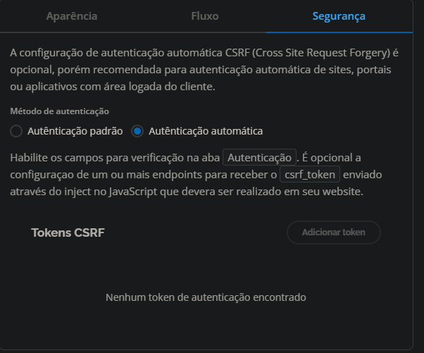Click the blue underline beneath Segurança
The image size is (424, 353).
point(339,32)
